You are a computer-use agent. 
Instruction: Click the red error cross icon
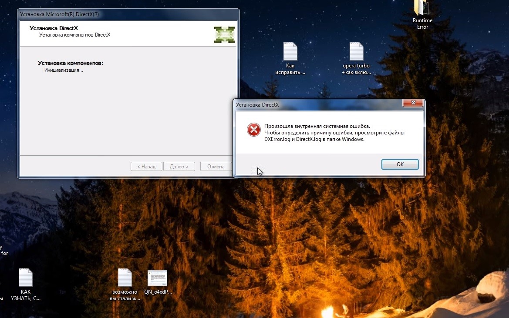[x=254, y=130]
